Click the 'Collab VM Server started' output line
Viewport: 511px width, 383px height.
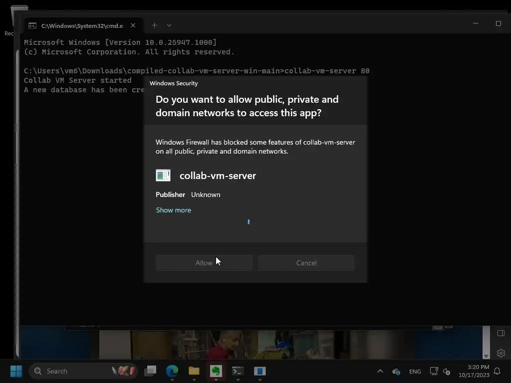(x=77, y=80)
